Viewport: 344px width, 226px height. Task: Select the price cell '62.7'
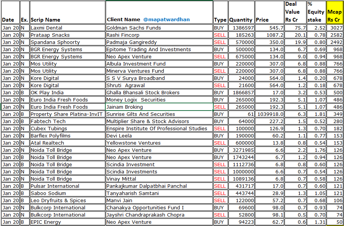click(269, 222)
